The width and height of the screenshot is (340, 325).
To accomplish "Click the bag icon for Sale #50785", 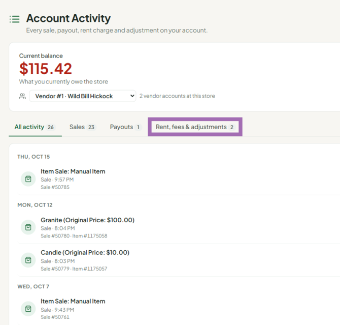I will pos(28,179).
